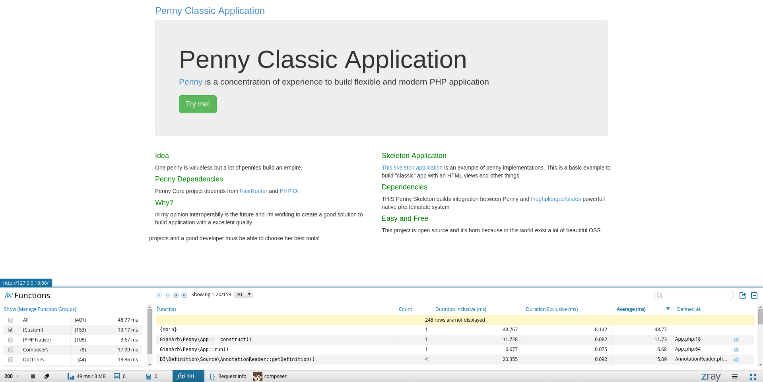Sort by the Function column header
This screenshot has height=382, width=763.
coord(166,309)
